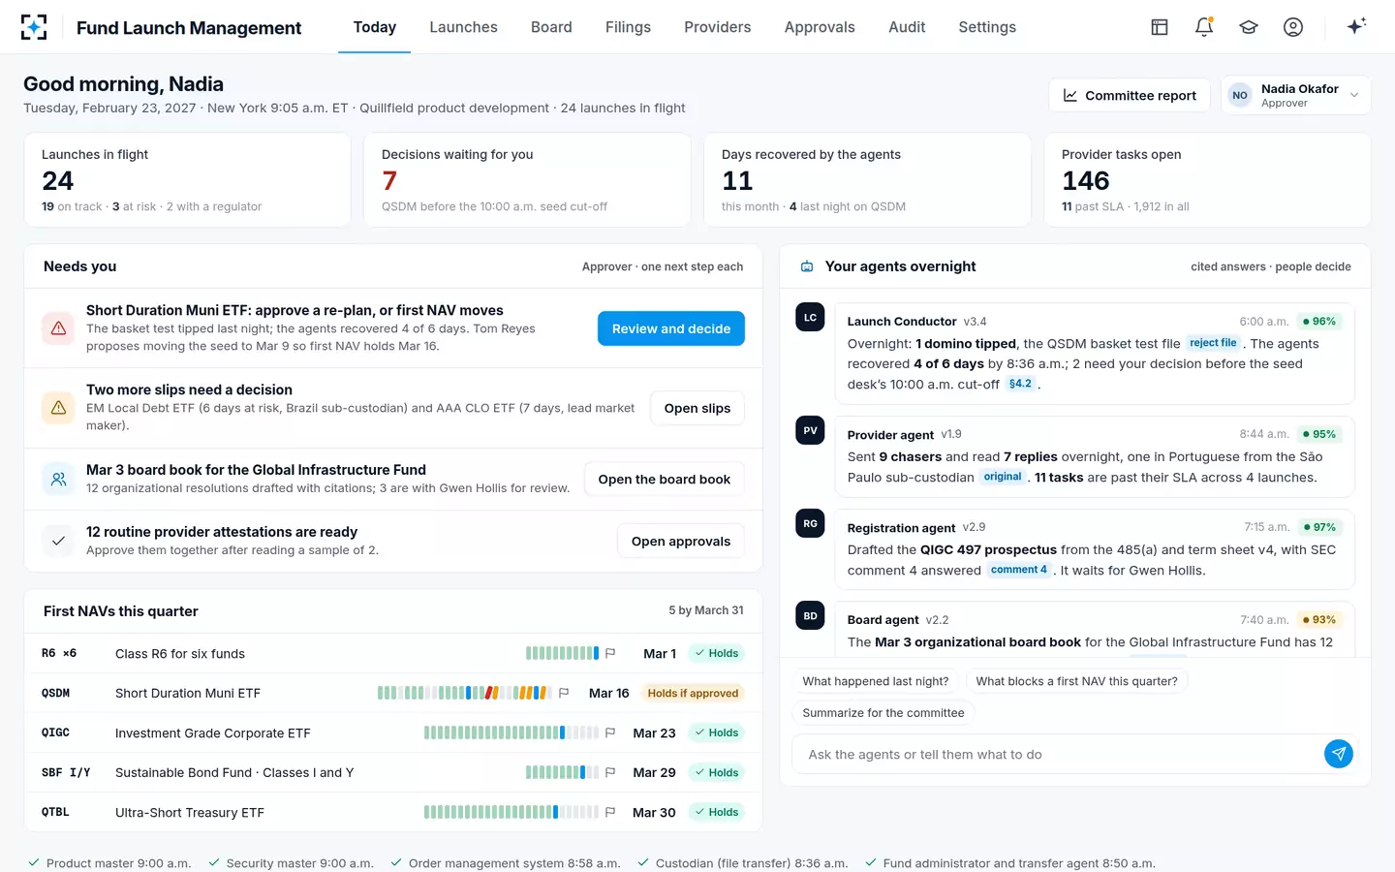Screen dimensions: 1395x872
Task: Click the amber warning icon beside Two more slips
Action: pyautogui.click(x=58, y=408)
